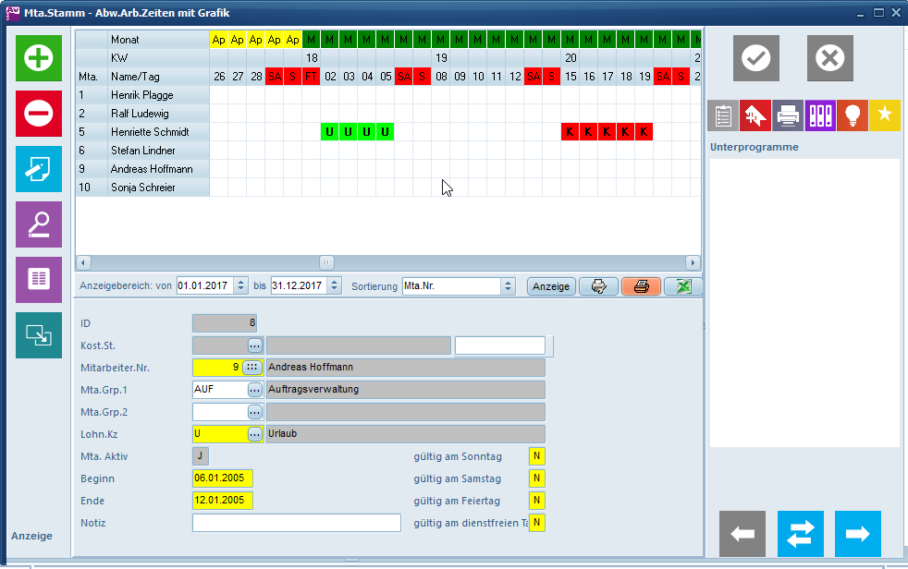Viewport: 908px width, 569px height.
Task: Click the stepper on von date 01.01.2017
Action: [241, 286]
